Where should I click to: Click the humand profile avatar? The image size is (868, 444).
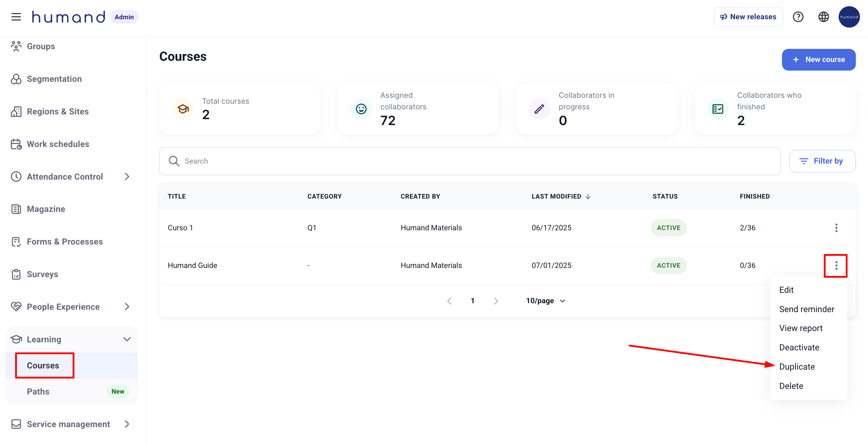click(x=848, y=17)
